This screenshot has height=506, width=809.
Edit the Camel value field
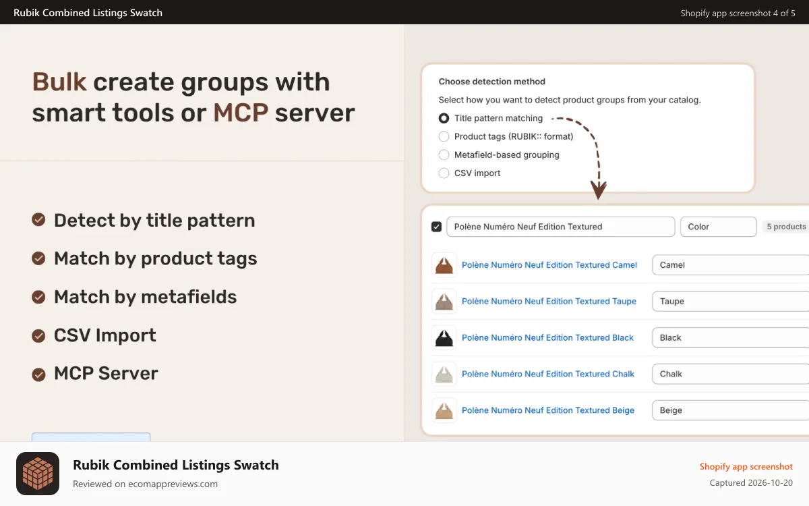(730, 265)
